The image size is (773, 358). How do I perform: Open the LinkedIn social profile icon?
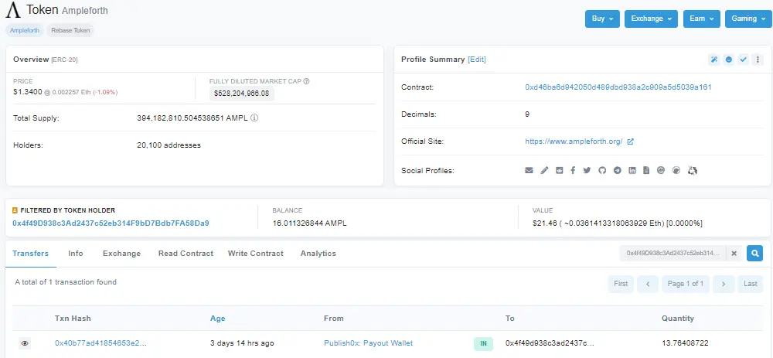point(632,171)
